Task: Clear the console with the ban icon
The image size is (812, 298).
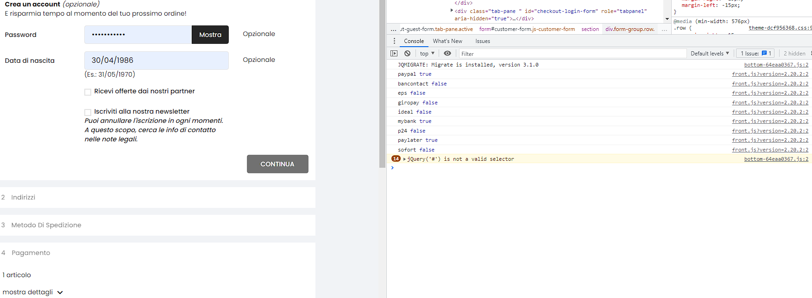Action: (x=408, y=54)
